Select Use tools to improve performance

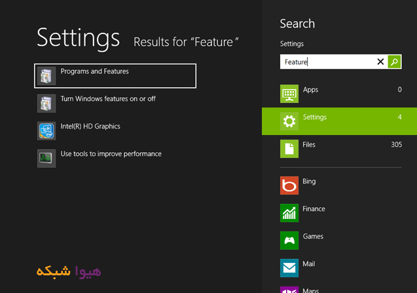111,154
